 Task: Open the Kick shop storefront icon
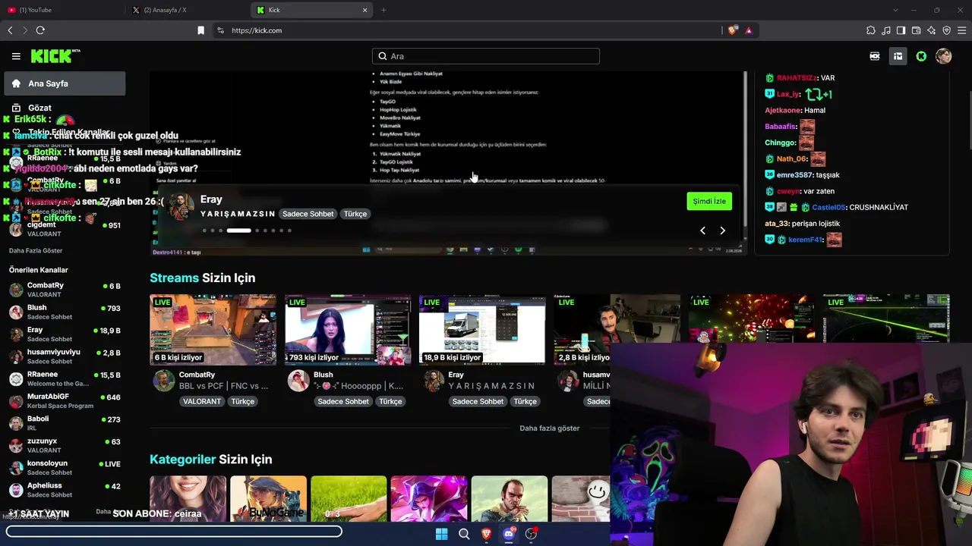coord(898,56)
